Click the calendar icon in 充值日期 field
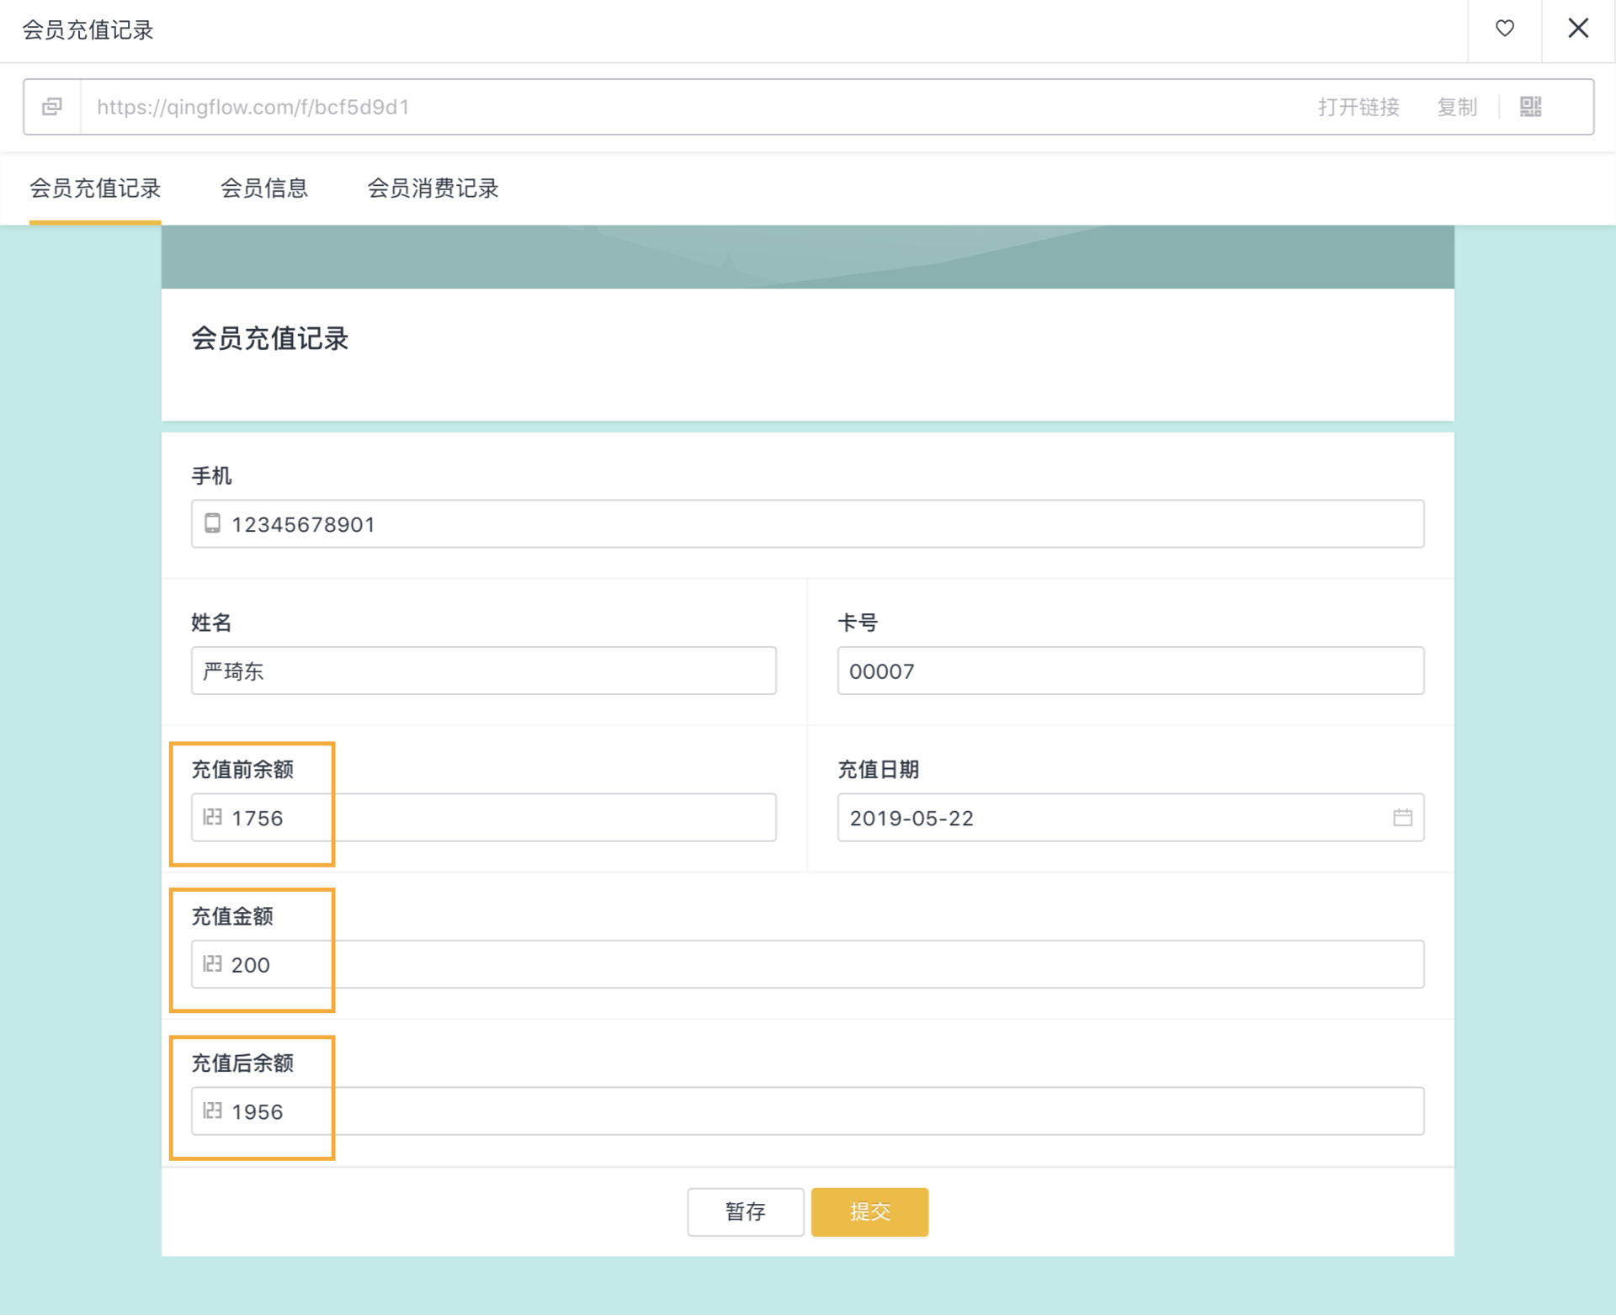Image resolution: width=1616 pixels, height=1315 pixels. [x=1401, y=818]
